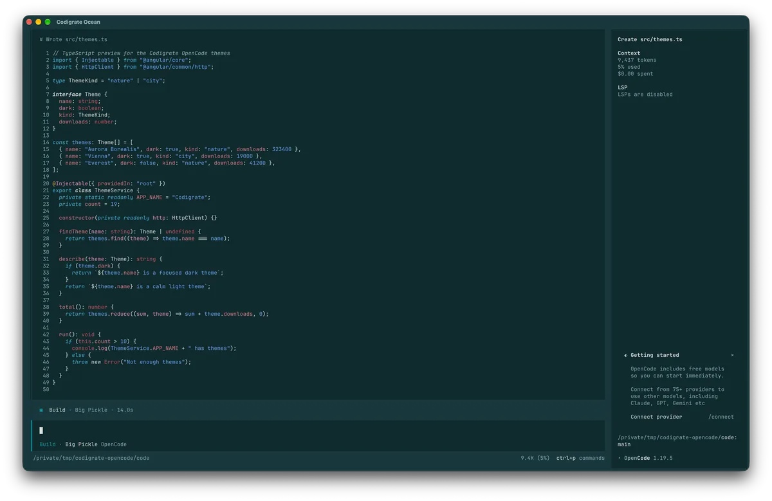Click the 'is a calm light theme' line

click(138, 287)
